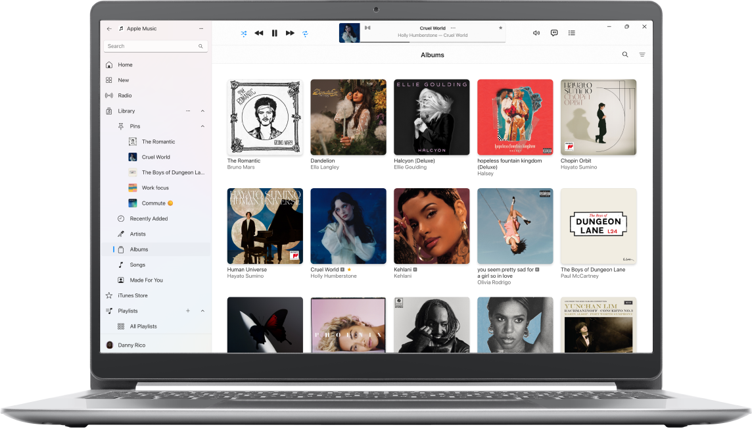The image size is (752, 429).
Task: Show lyrics panel
Action: [554, 33]
